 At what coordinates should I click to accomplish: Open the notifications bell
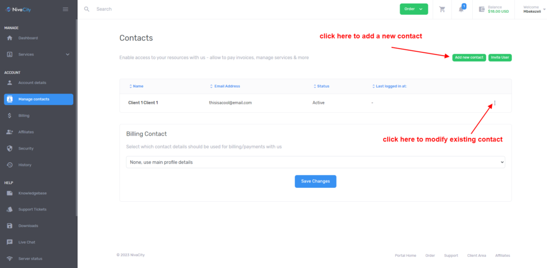462,9
